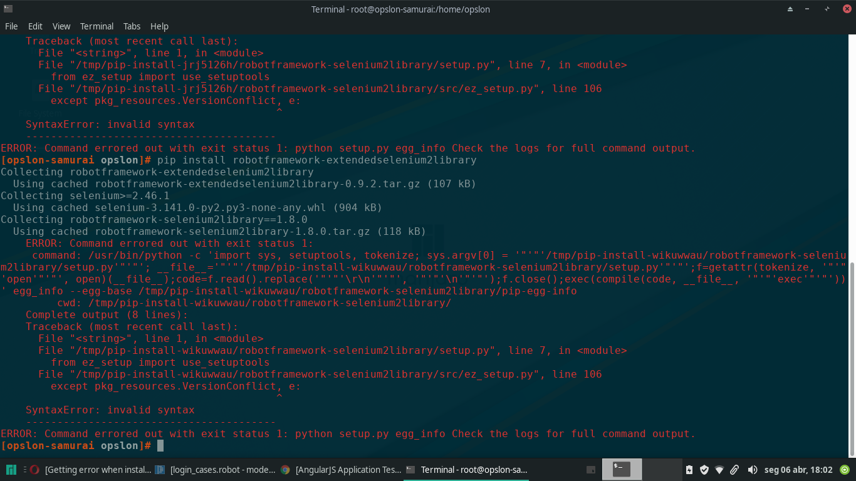856x481 pixels.
Task: Open the security shield tray icon
Action: [x=704, y=470]
